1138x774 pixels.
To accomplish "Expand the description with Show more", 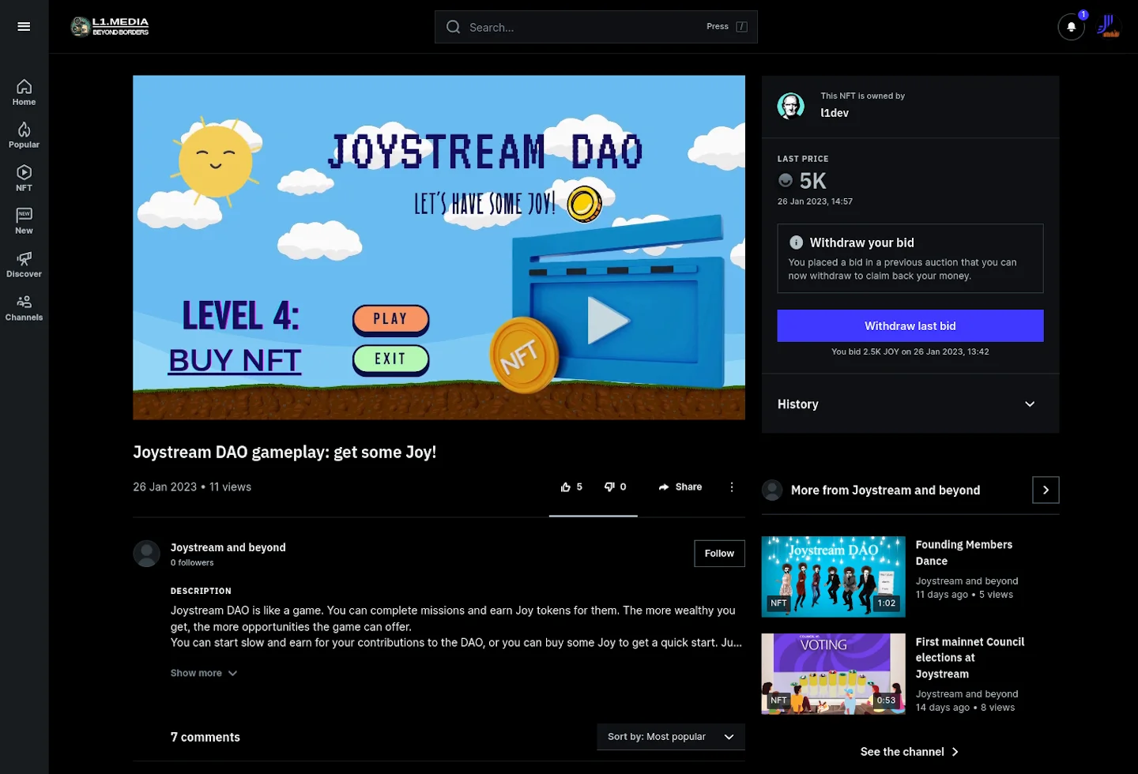I will point(203,672).
